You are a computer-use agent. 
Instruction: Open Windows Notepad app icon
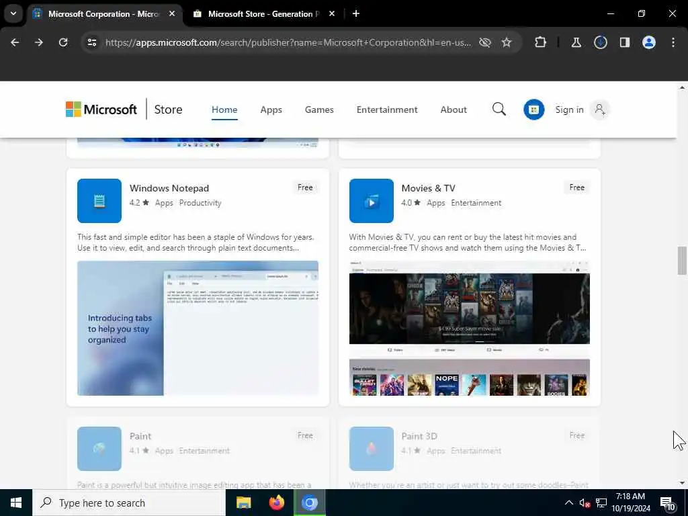99,200
